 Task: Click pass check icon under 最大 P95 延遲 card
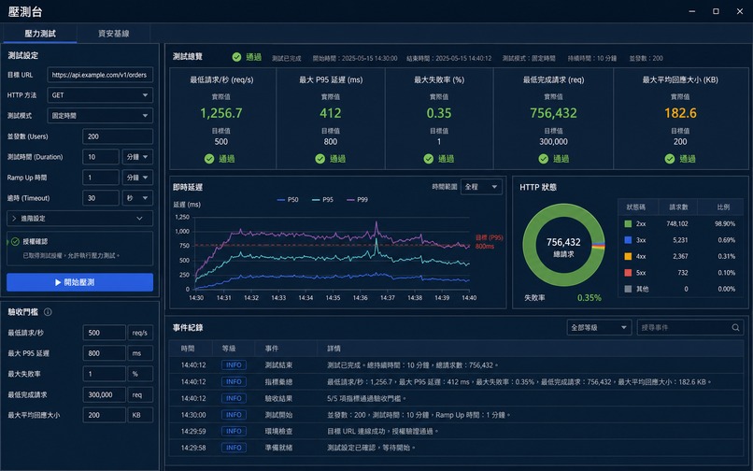pos(320,159)
